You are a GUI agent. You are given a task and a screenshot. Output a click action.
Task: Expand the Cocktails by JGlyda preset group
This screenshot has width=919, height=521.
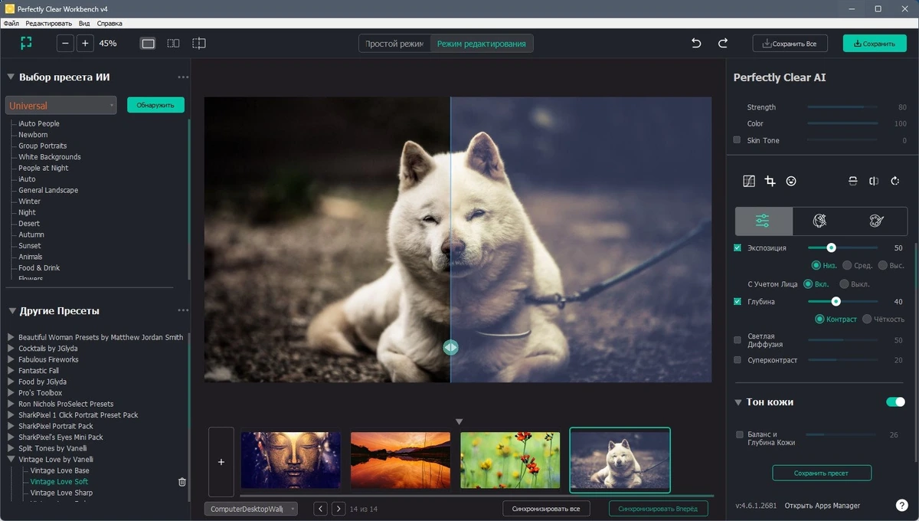click(x=11, y=349)
